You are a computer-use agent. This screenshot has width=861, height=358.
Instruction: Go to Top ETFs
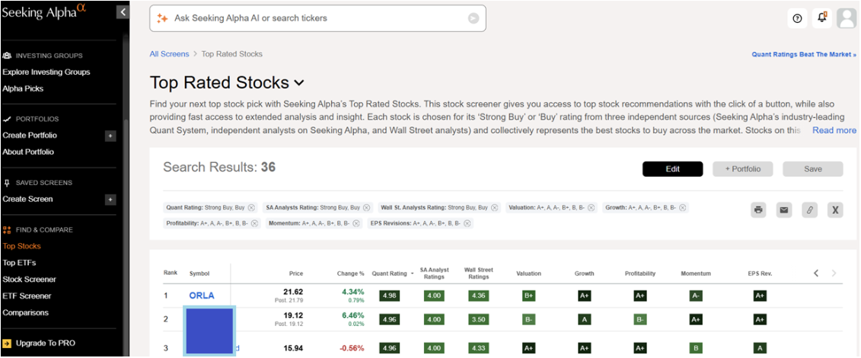[19, 263]
